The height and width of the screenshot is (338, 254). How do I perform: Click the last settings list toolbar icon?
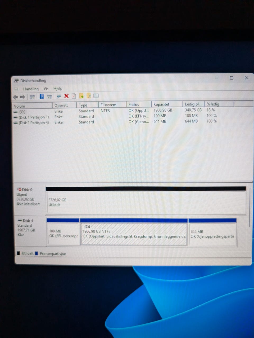click(96, 95)
